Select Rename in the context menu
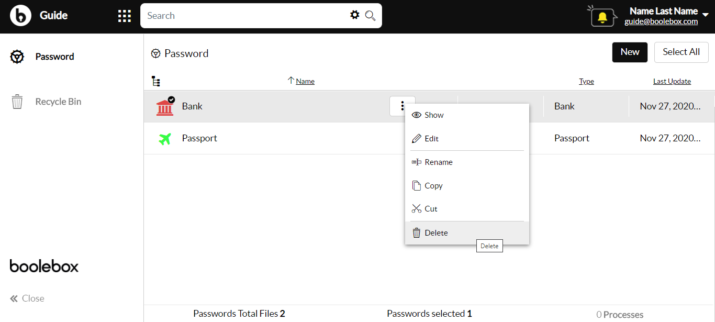 pos(438,162)
